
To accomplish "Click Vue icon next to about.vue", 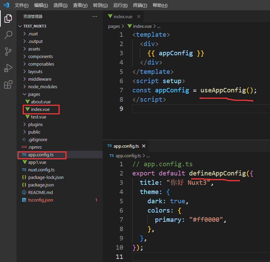I will [28, 102].
